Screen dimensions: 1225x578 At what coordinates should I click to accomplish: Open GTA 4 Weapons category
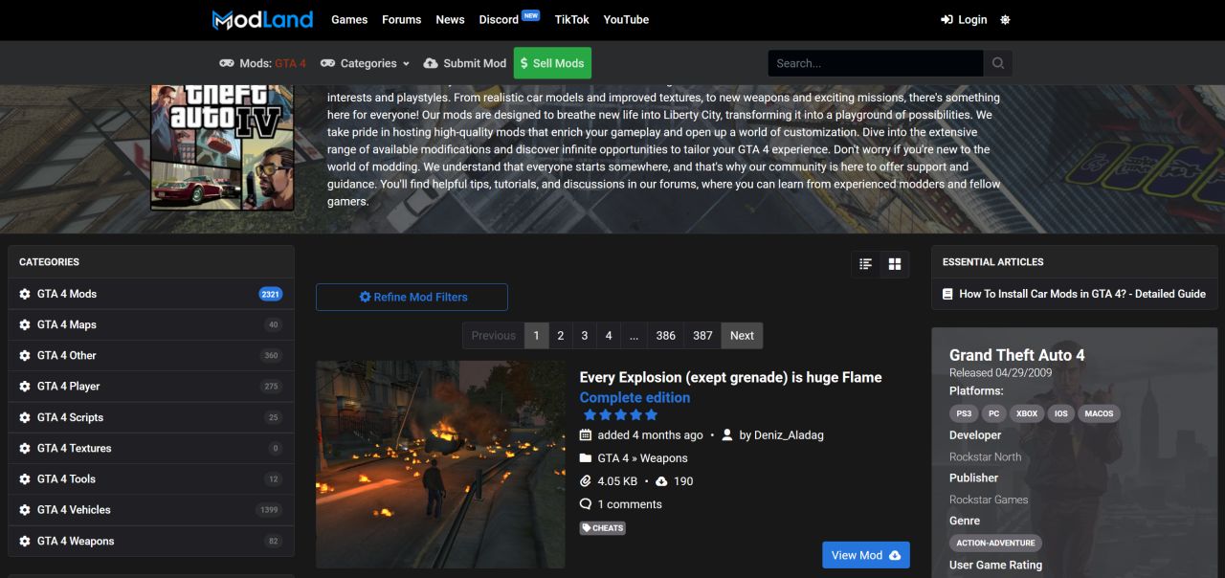pos(151,541)
